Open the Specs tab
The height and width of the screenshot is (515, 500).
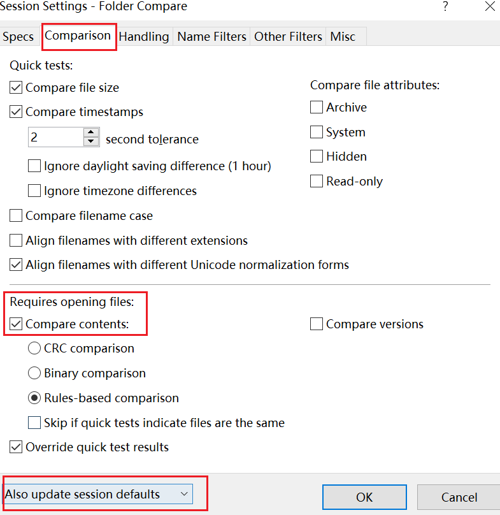pyautogui.click(x=18, y=36)
